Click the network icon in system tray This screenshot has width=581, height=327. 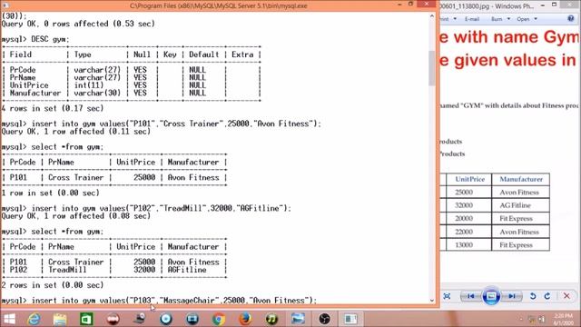point(532,319)
